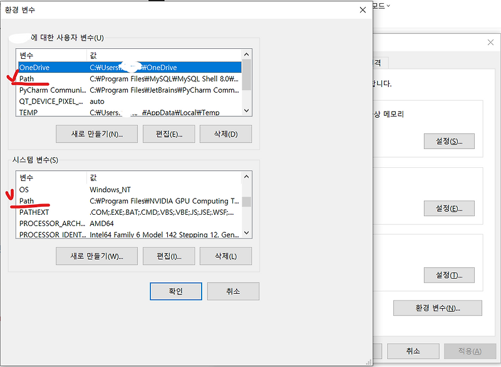This screenshot has width=501, height=367.
Task: Confirm changes with 확인 button
Action: [175, 291]
